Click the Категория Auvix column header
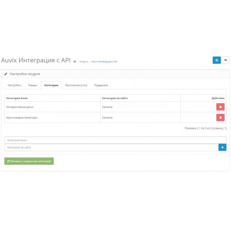 tap(17, 98)
